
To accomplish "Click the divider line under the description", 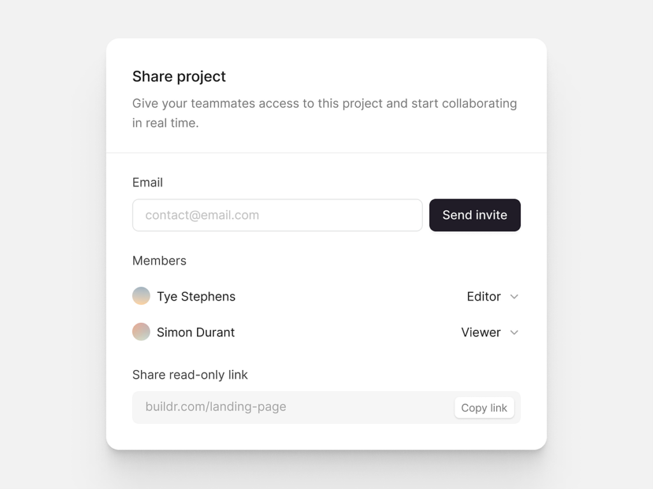I will click(x=326, y=153).
